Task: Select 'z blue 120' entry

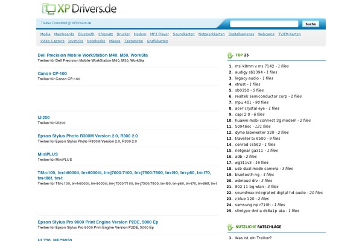Action: tap(244, 199)
